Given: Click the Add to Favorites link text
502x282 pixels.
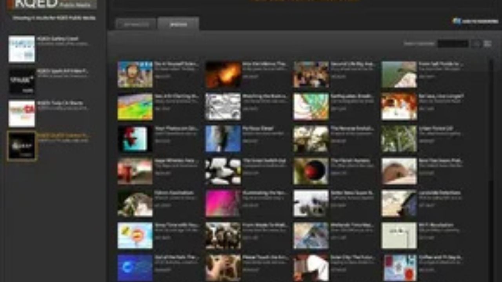Looking at the screenshot, I should (480, 22).
